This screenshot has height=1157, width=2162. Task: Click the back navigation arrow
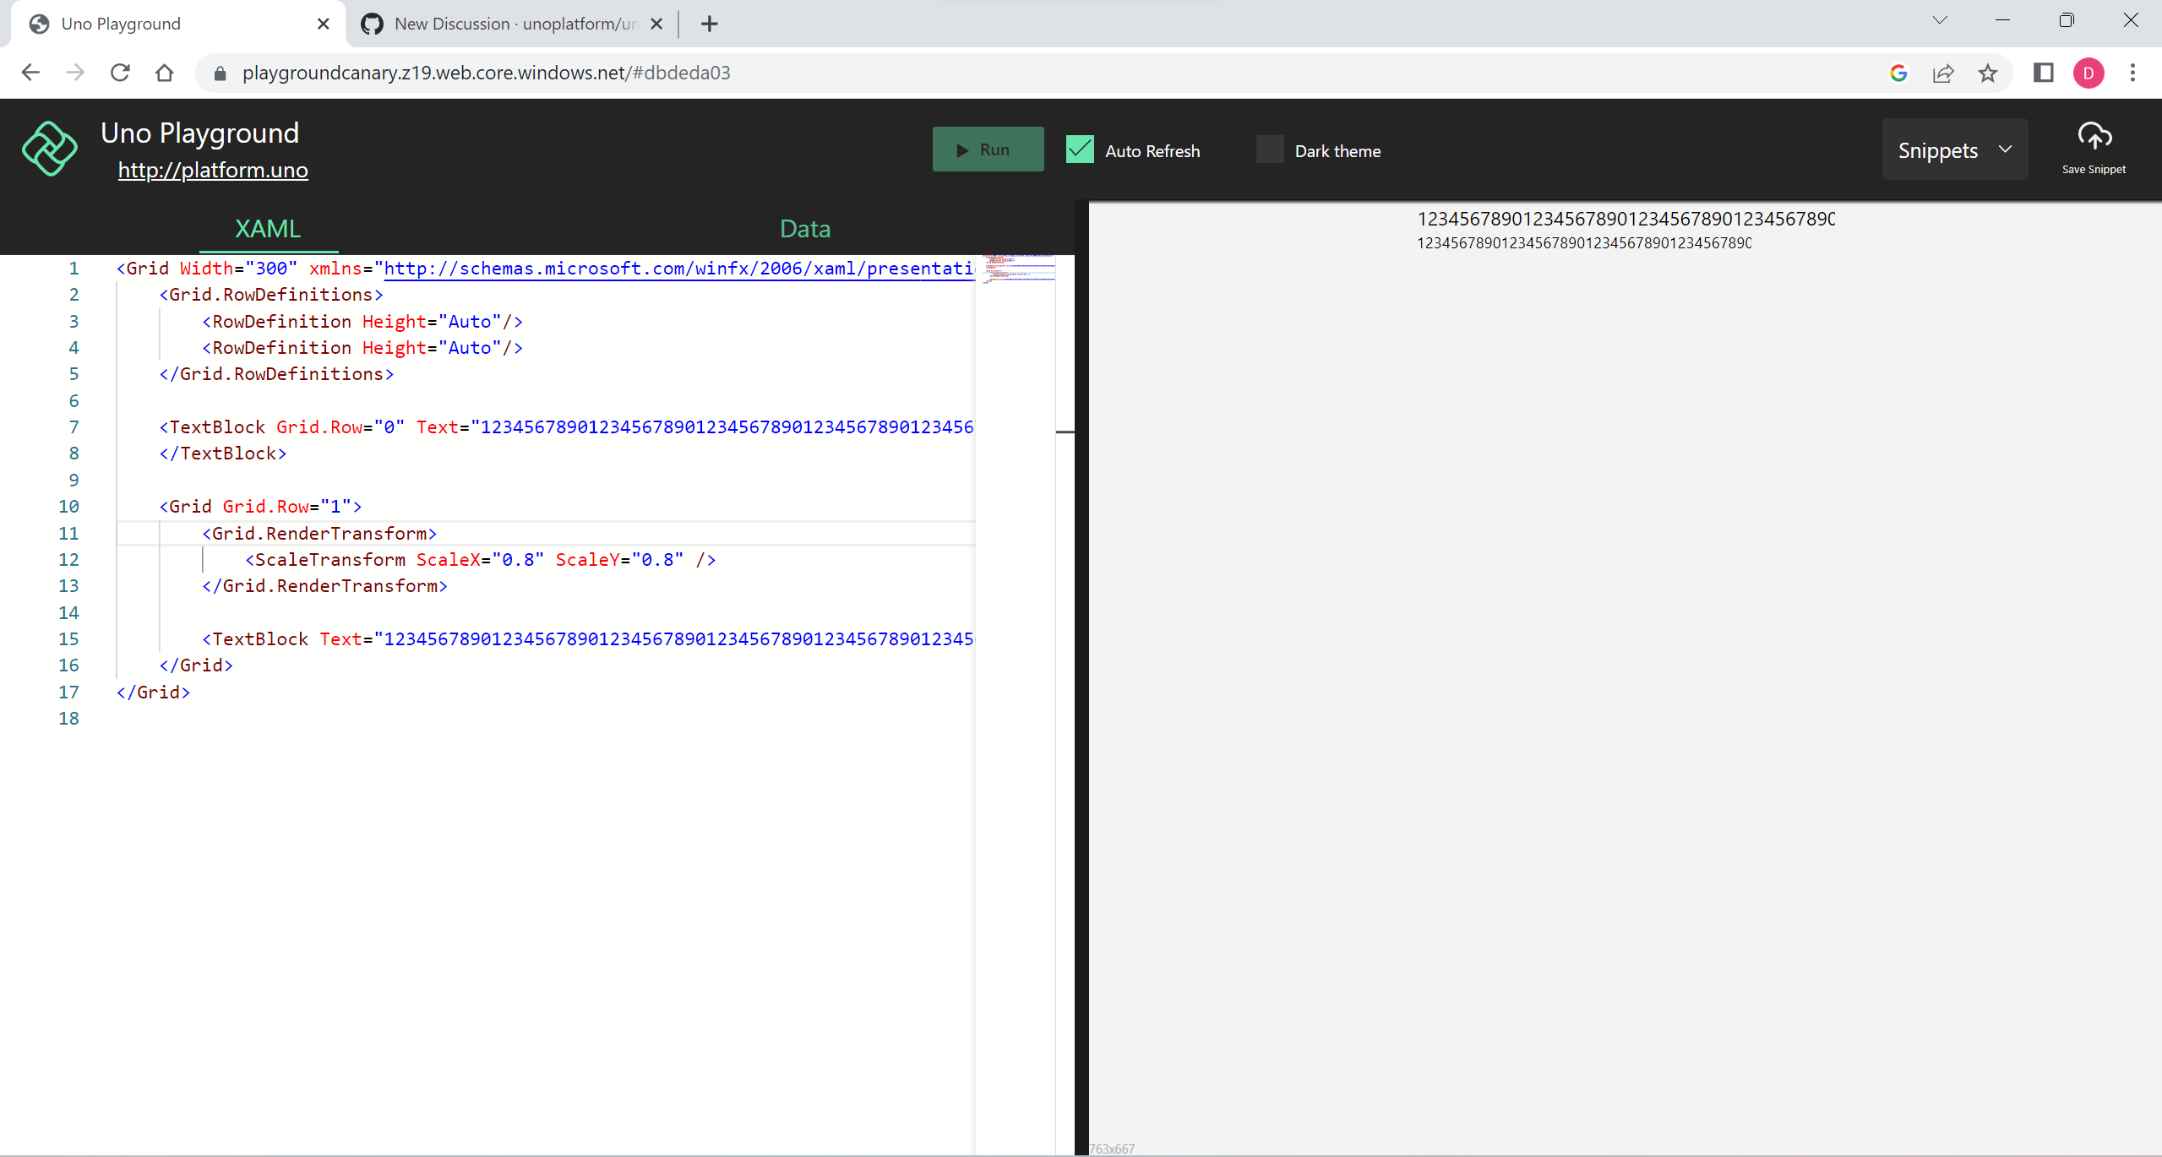click(x=30, y=72)
